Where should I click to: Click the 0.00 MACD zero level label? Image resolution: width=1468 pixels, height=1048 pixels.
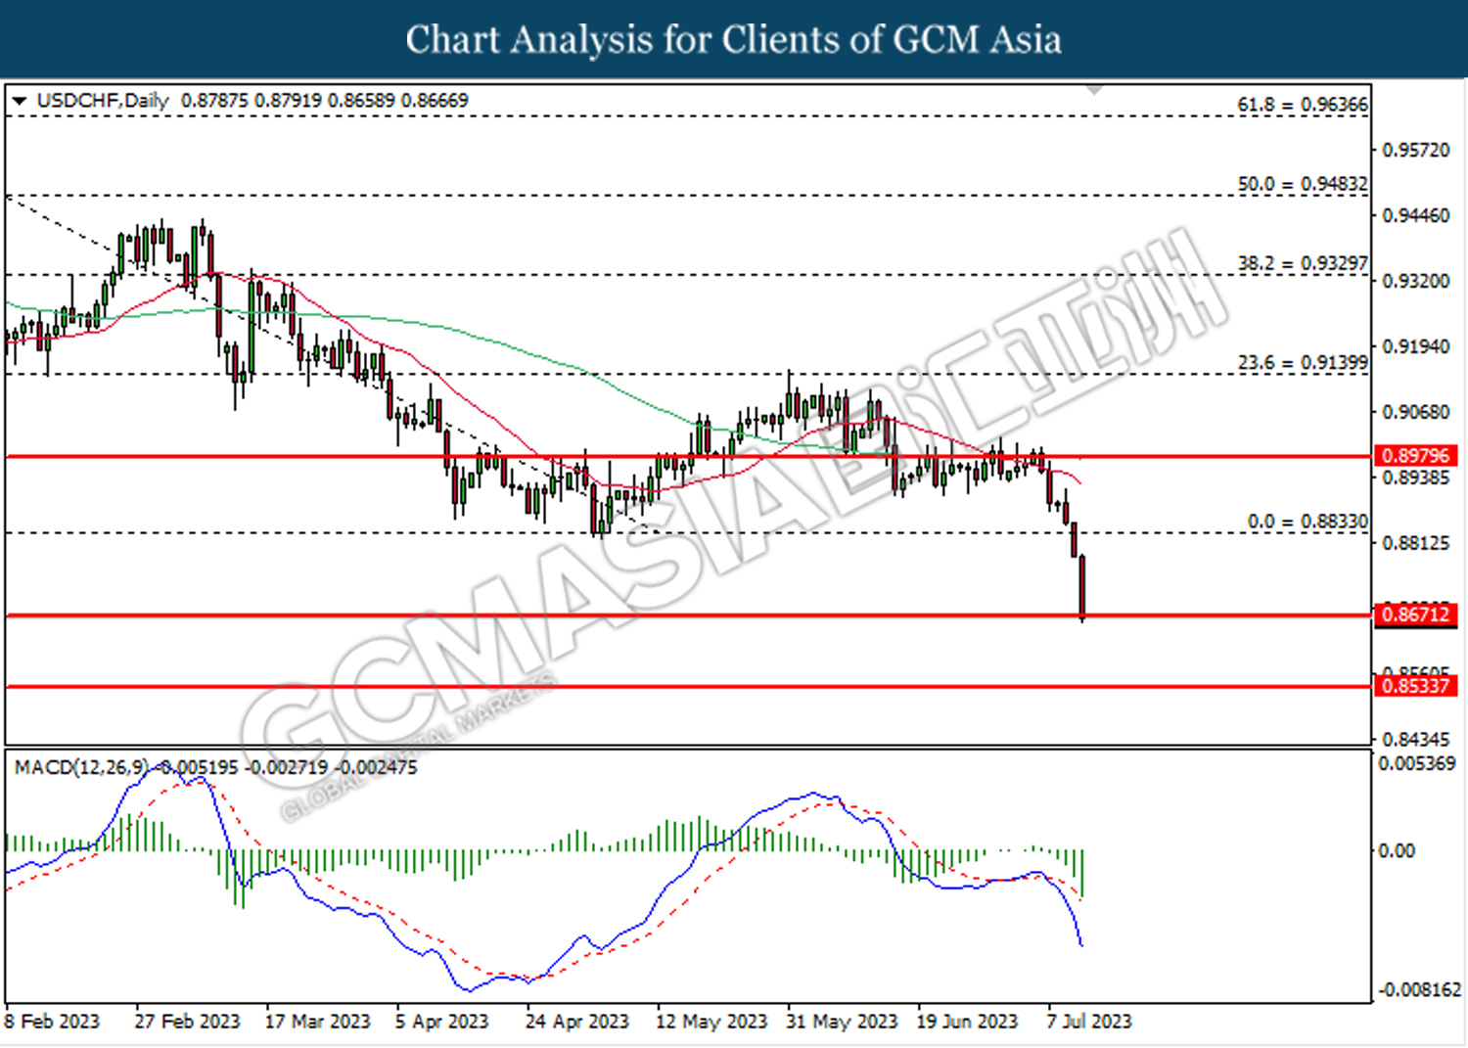1397,851
